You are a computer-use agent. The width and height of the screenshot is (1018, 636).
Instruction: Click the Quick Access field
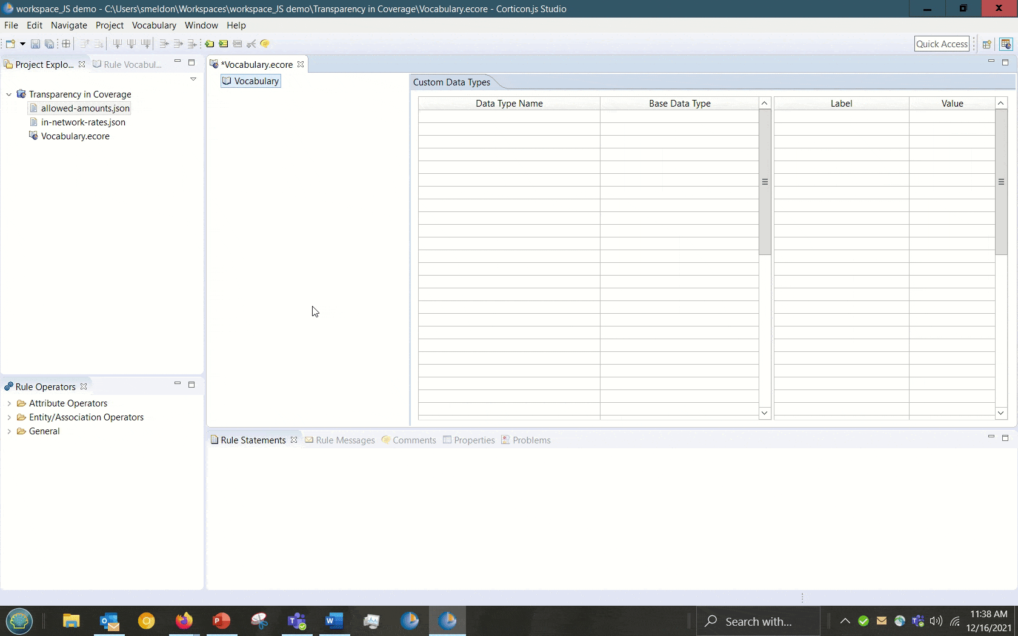[x=941, y=44]
